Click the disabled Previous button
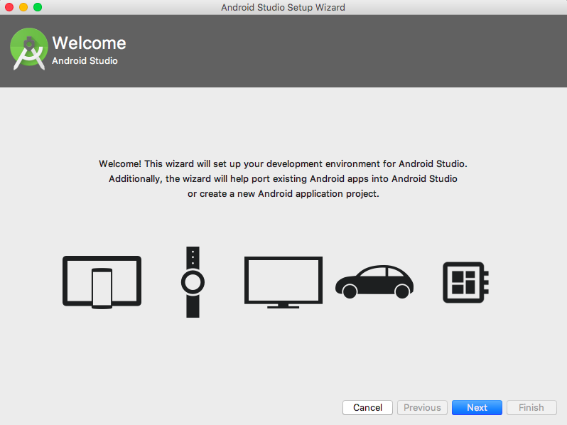 coord(422,408)
